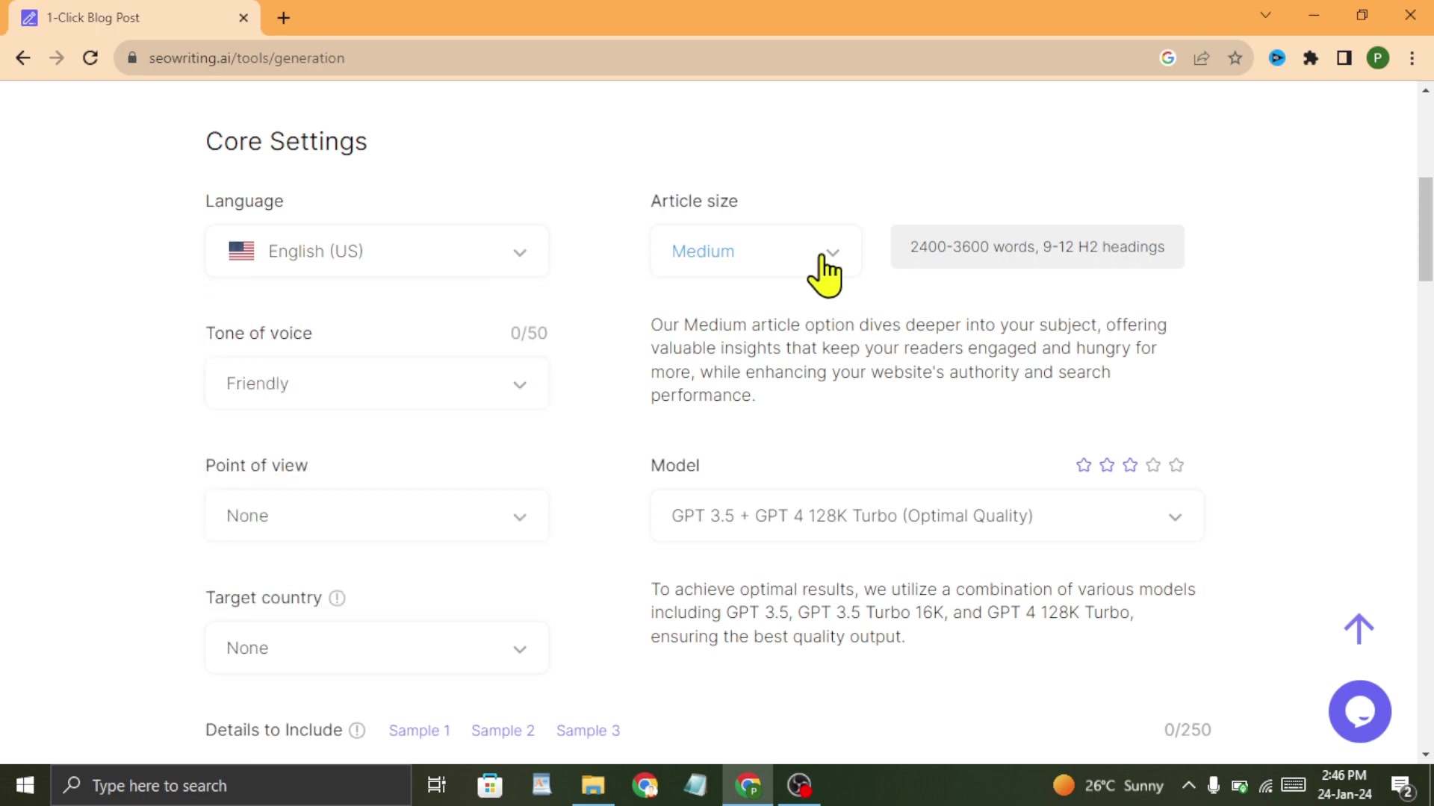Click the scrollbar down arrow
The image size is (1434, 806).
click(1425, 755)
